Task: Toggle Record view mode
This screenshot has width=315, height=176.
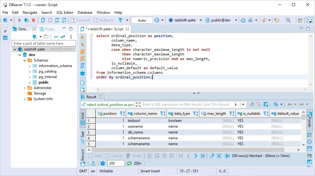Action: pos(82,158)
